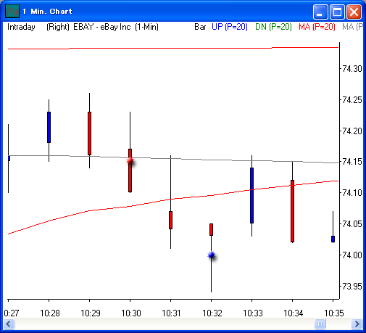The image size is (366, 333).
Task: Click the left scroll arrow button
Action: point(9,324)
